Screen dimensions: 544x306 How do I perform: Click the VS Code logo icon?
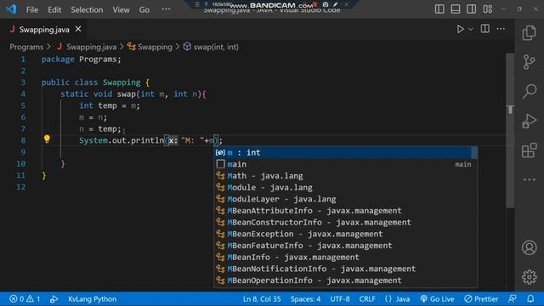tap(11, 9)
